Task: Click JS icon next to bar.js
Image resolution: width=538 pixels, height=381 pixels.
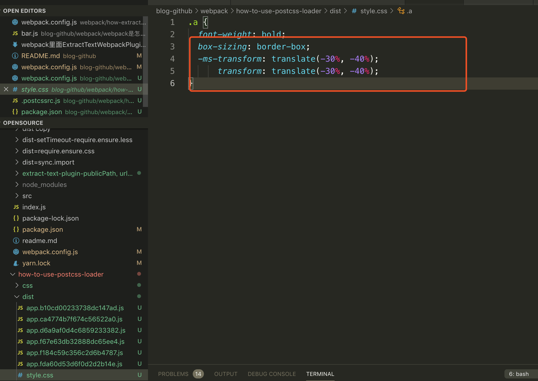Action: [x=15, y=33]
